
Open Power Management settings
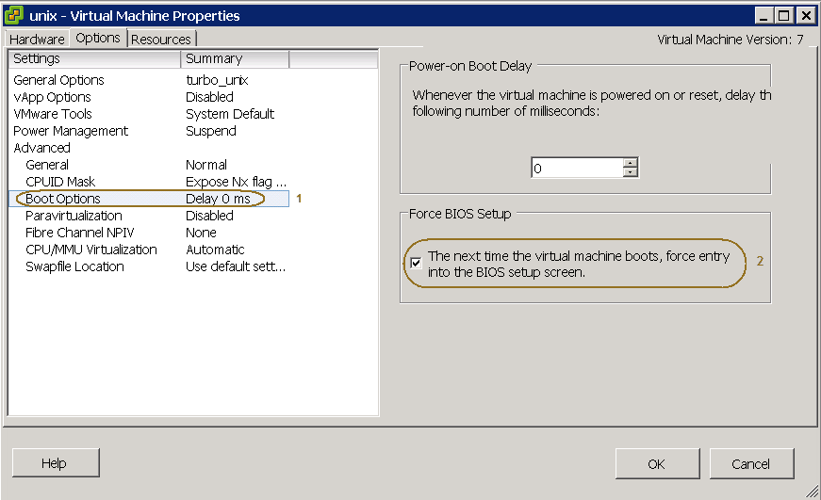[71, 131]
